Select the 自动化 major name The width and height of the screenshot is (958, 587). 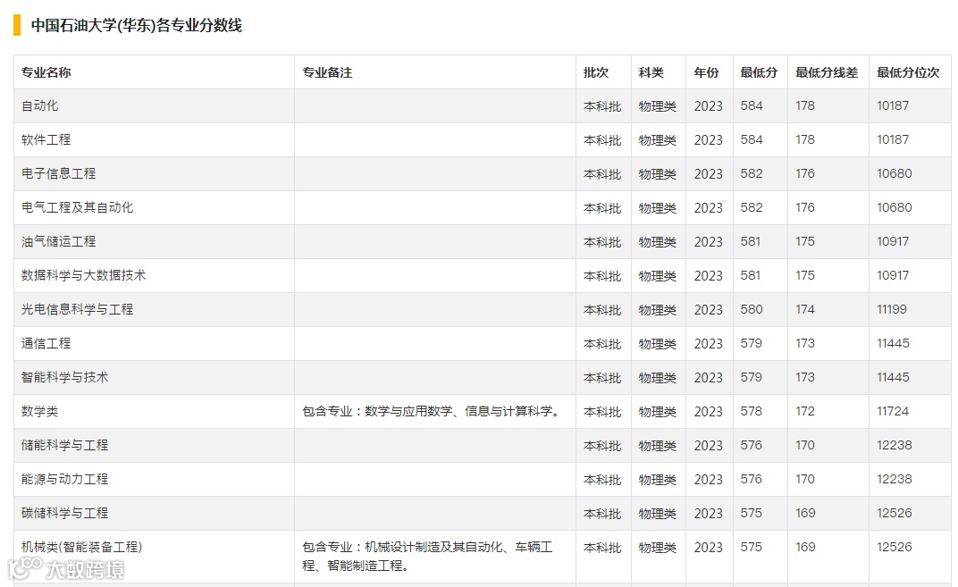point(39,105)
